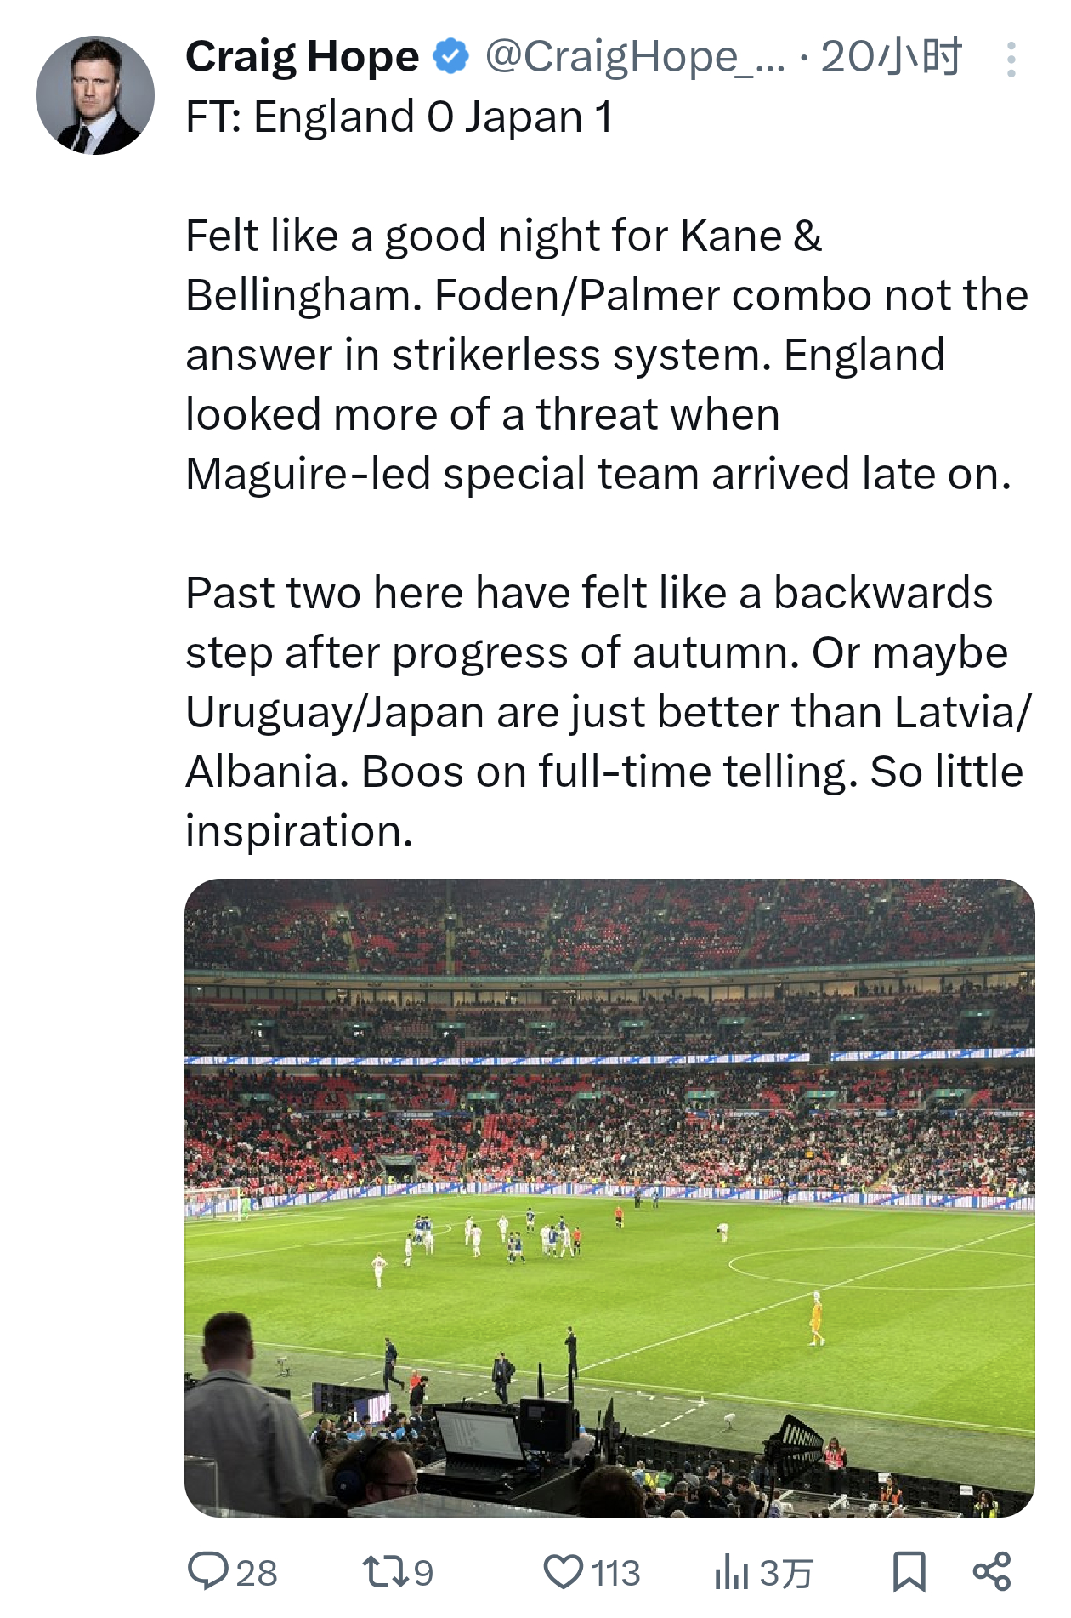Click the 20小时 timestamp
This screenshot has width=1071, height=1618.
pyautogui.click(x=891, y=57)
